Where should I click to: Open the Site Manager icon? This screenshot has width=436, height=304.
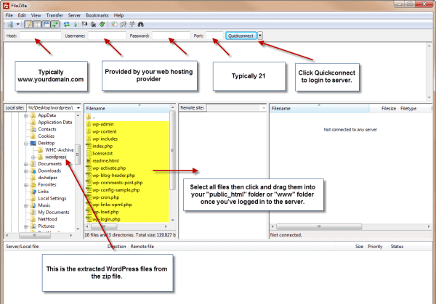pos(10,25)
